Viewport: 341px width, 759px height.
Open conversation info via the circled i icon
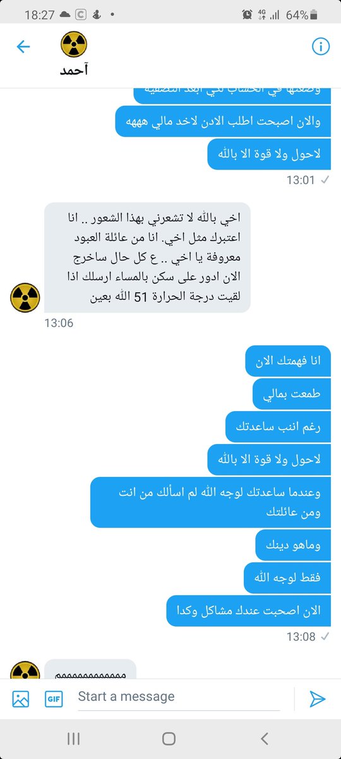point(321,46)
